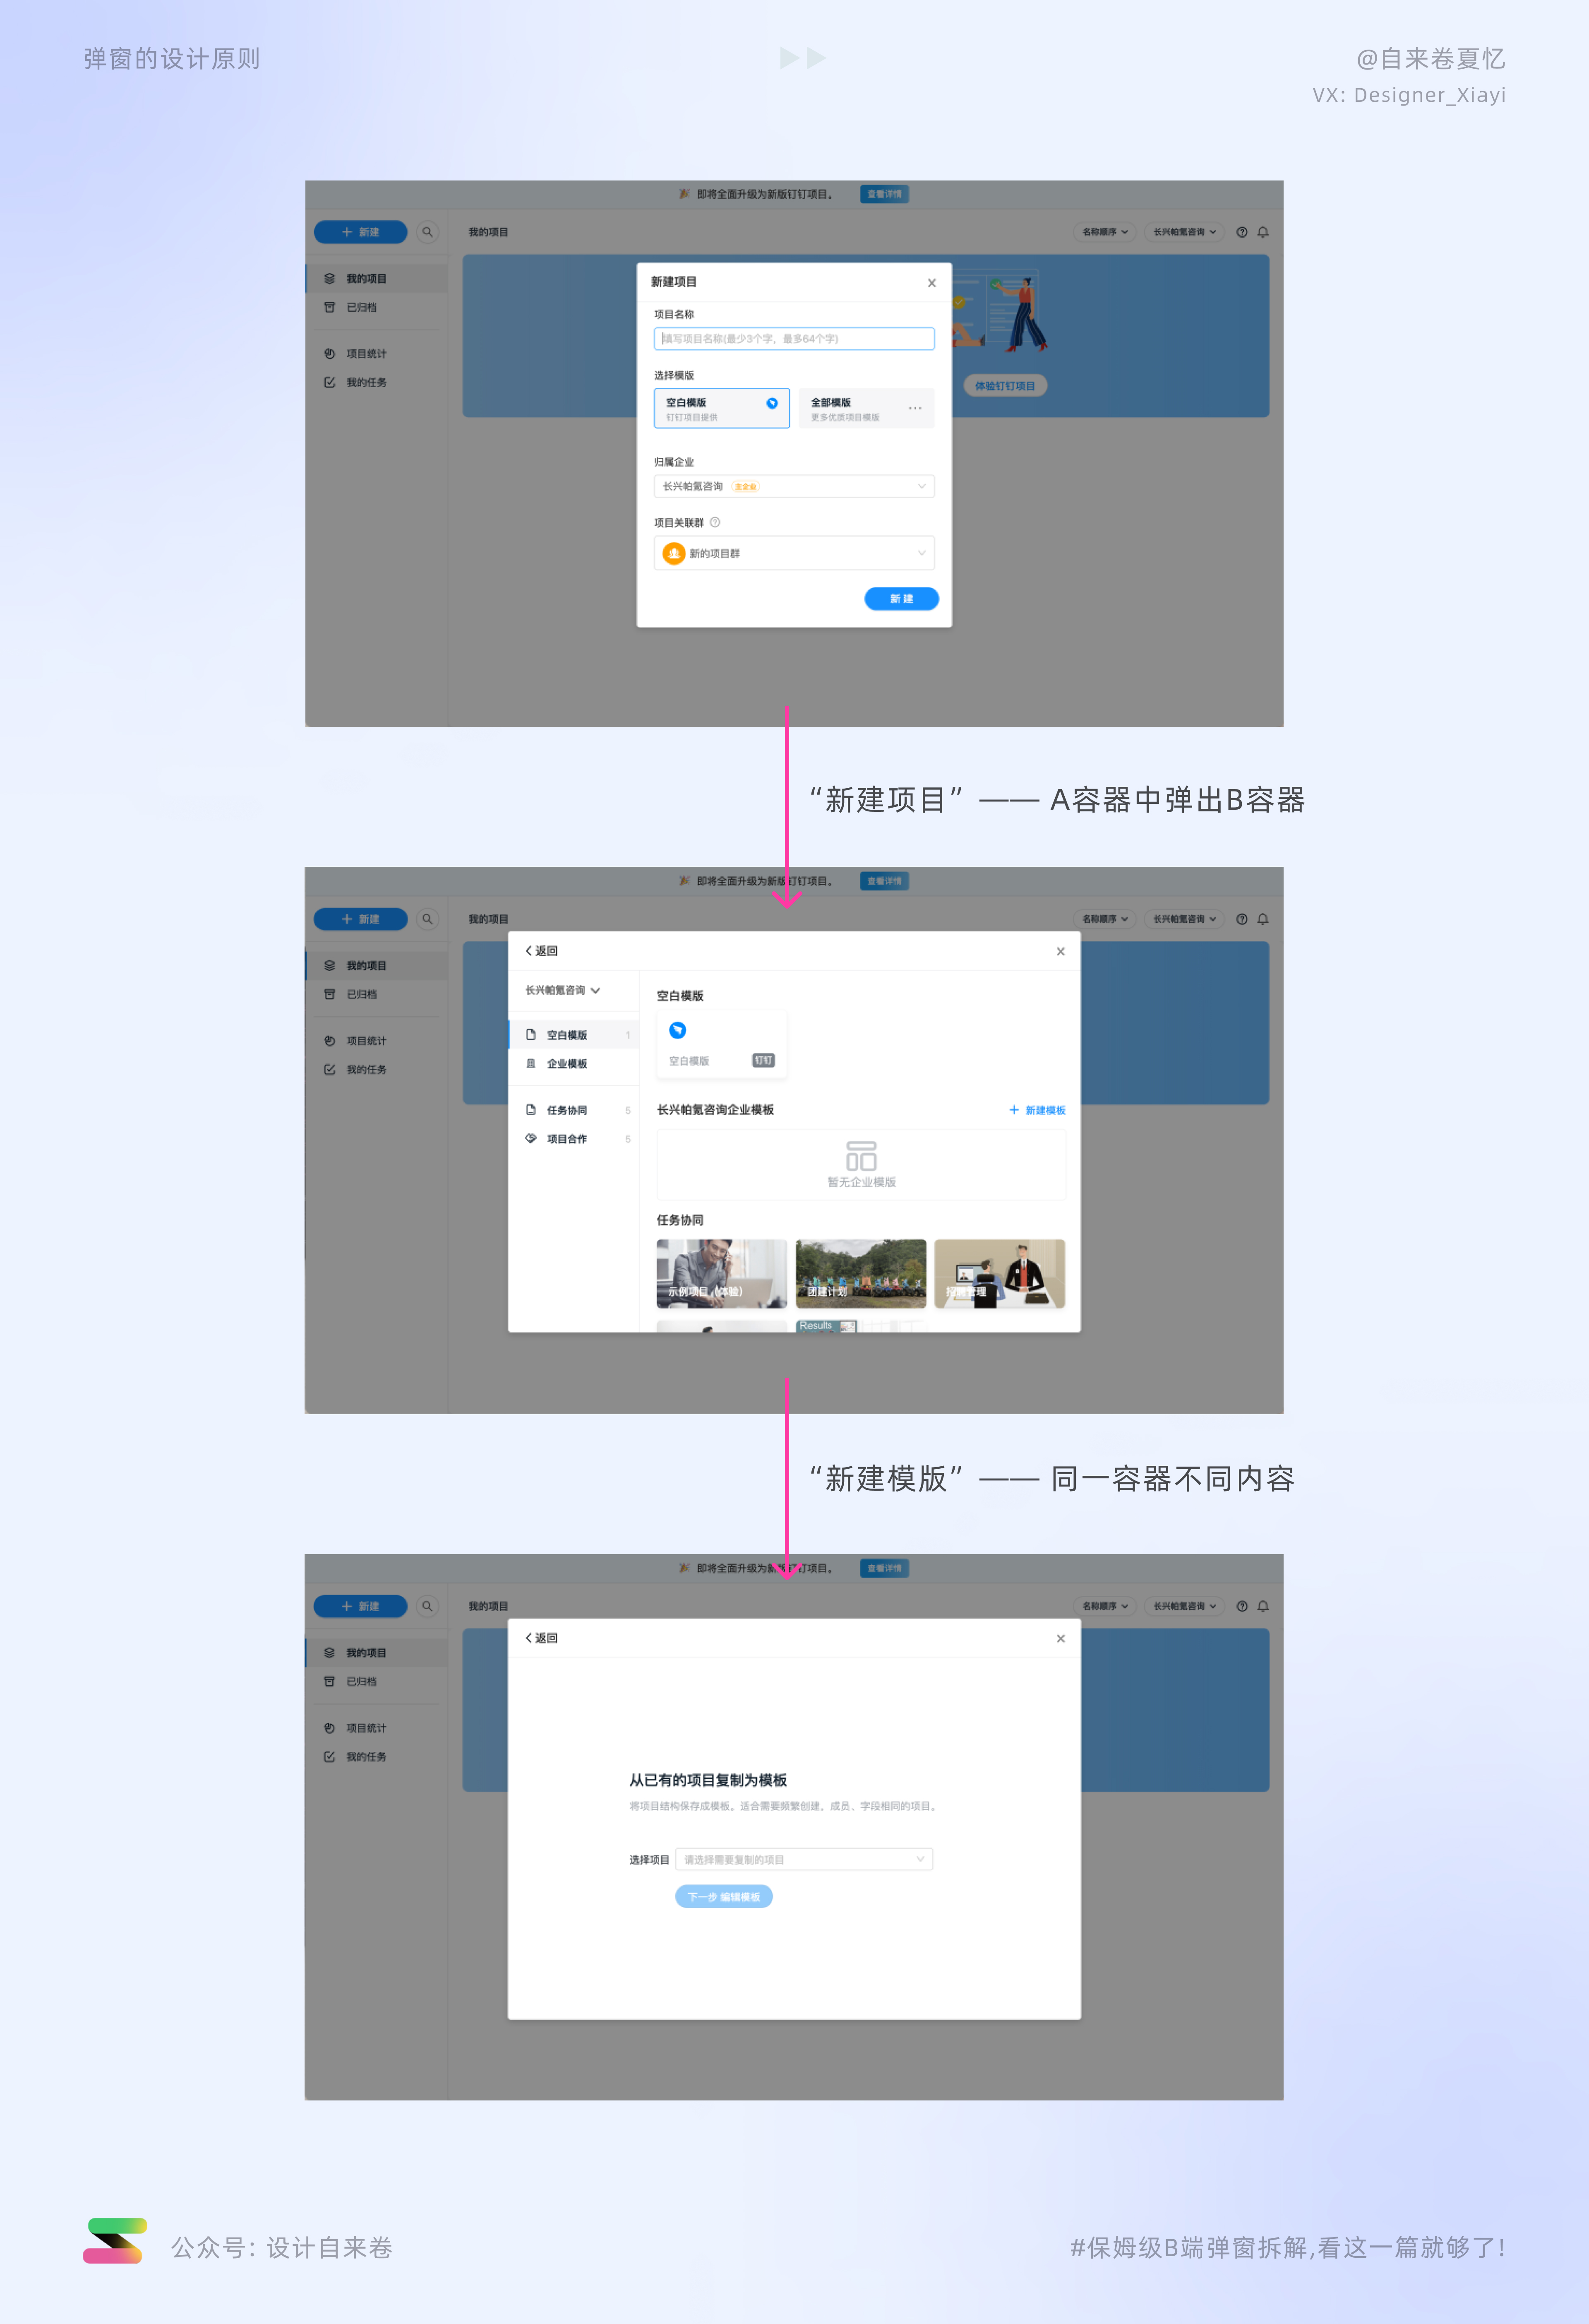1589x2324 pixels.
Task: Open the 名称顺序 sorting dropdown
Action: (x=1104, y=232)
